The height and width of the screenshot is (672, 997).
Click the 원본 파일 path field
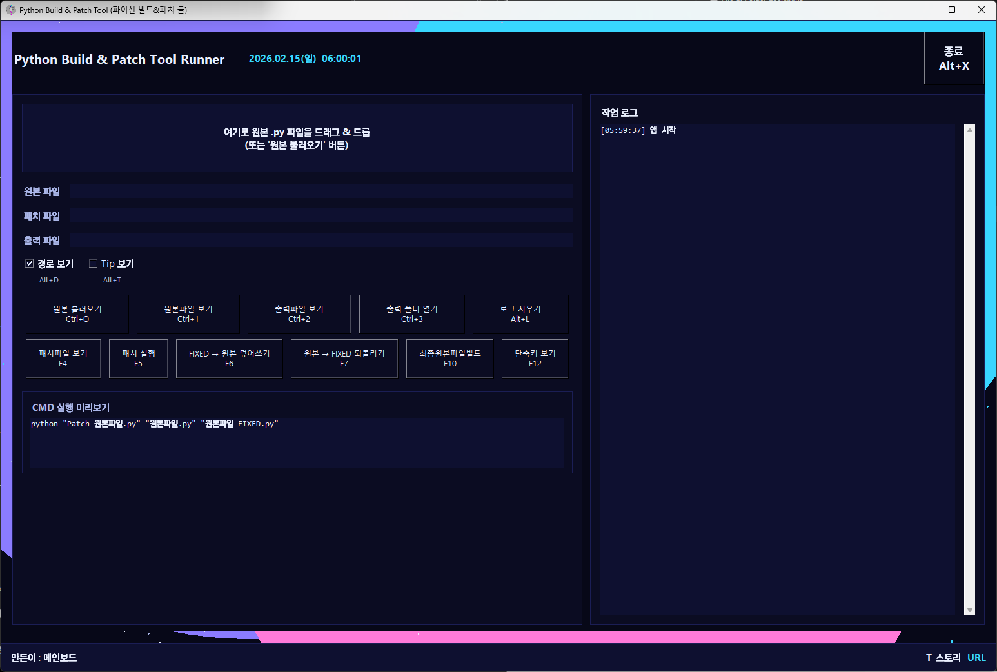[x=321, y=191]
